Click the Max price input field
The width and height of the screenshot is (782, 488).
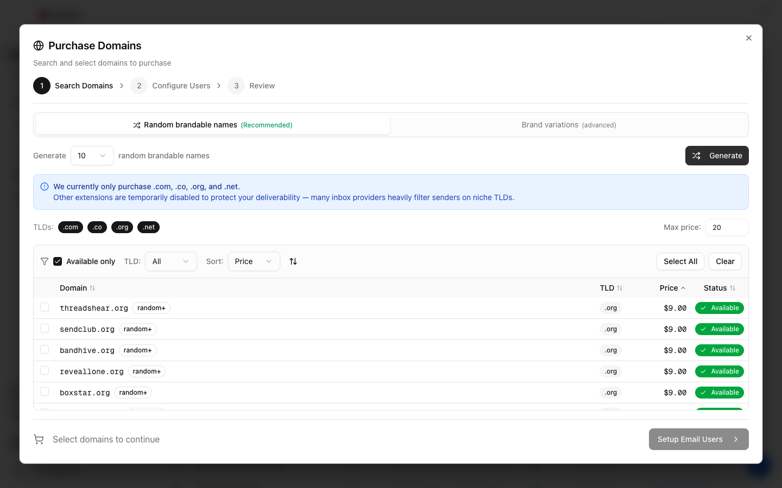click(x=727, y=227)
